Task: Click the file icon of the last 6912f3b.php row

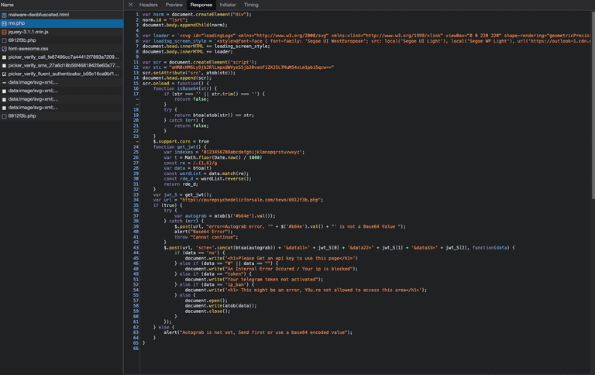Action: pos(4,115)
